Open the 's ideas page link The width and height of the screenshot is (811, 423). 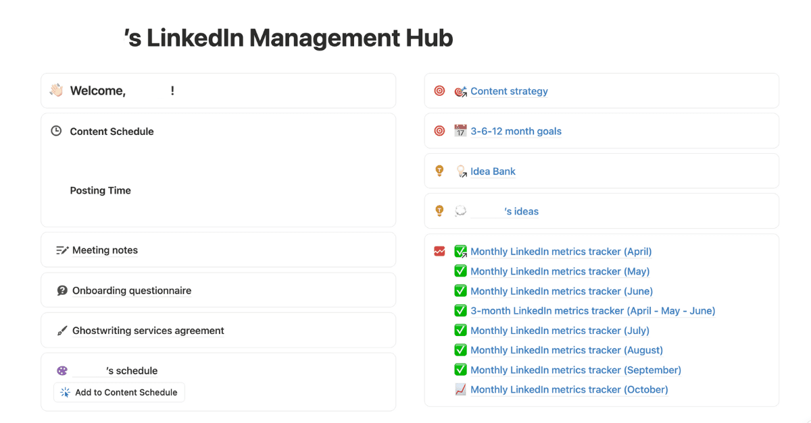504,211
